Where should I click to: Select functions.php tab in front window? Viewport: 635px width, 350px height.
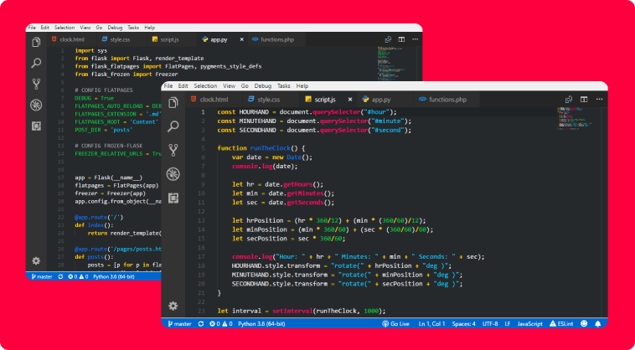point(447,99)
